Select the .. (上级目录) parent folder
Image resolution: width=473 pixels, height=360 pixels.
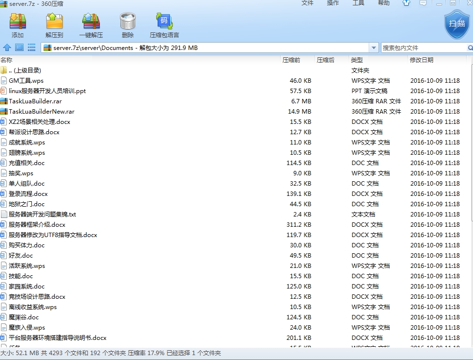[24, 71]
